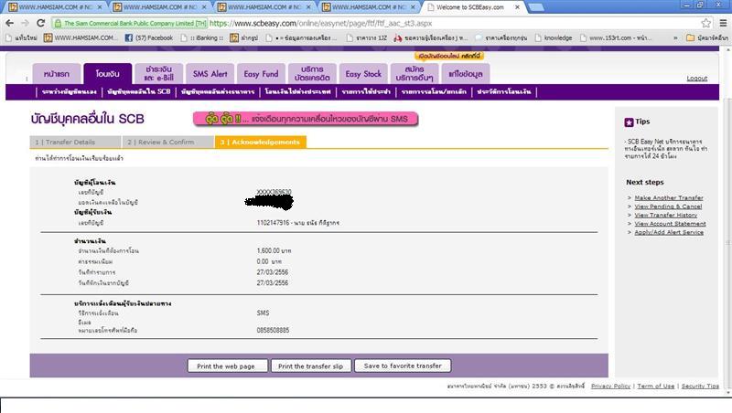Open the e-Bill payment tab

coord(158,74)
